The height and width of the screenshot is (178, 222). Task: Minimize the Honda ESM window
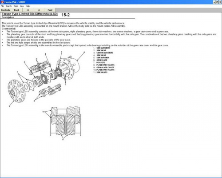click(x=214, y=2)
